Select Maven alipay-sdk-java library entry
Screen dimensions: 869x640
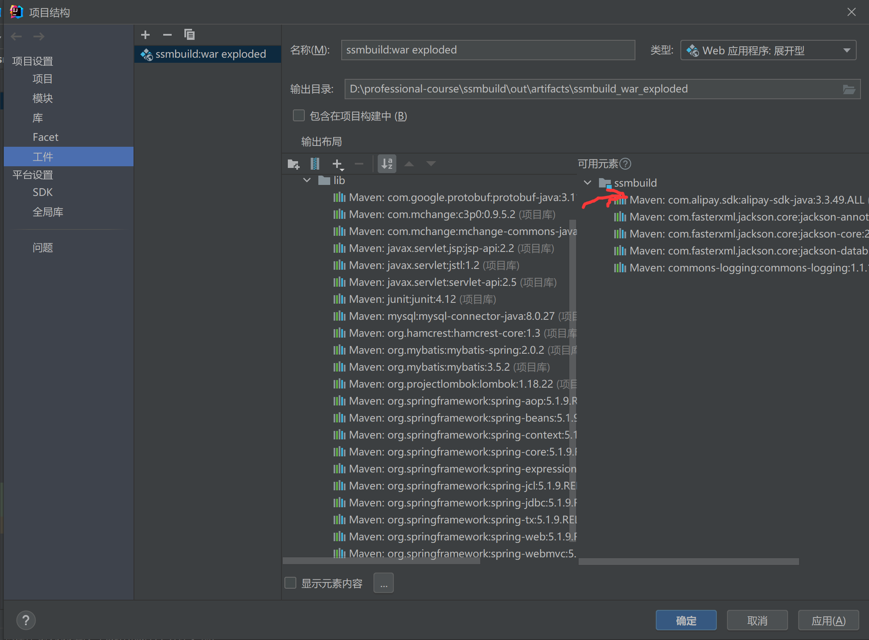(x=746, y=200)
